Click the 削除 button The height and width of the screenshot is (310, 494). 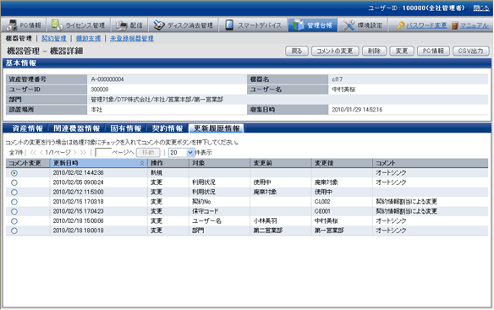pyautogui.click(x=374, y=51)
